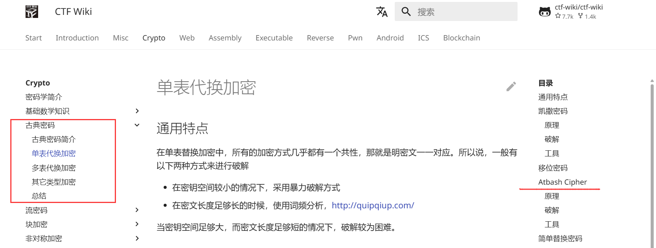Switch to the ICS tab
This screenshot has height=248, width=656.
[423, 38]
